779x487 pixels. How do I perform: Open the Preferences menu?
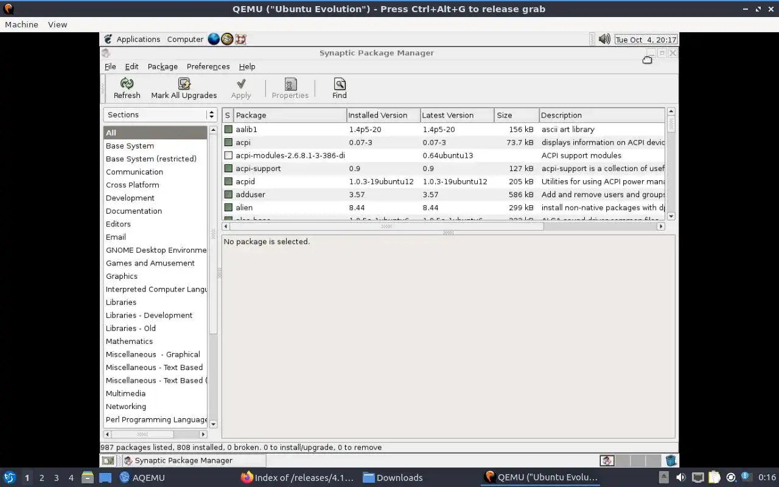click(x=208, y=66)
